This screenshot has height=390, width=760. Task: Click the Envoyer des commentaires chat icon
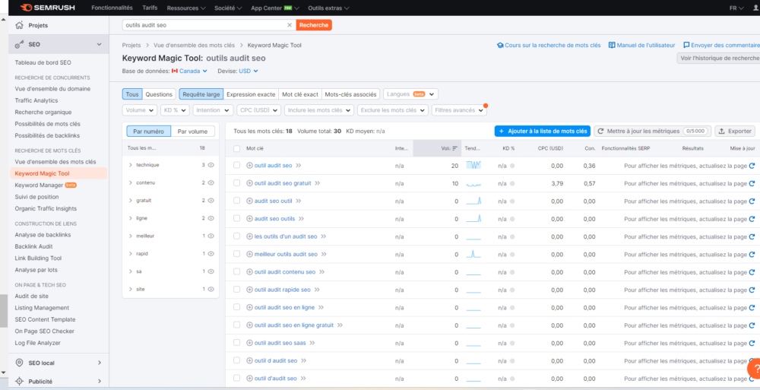686,45
